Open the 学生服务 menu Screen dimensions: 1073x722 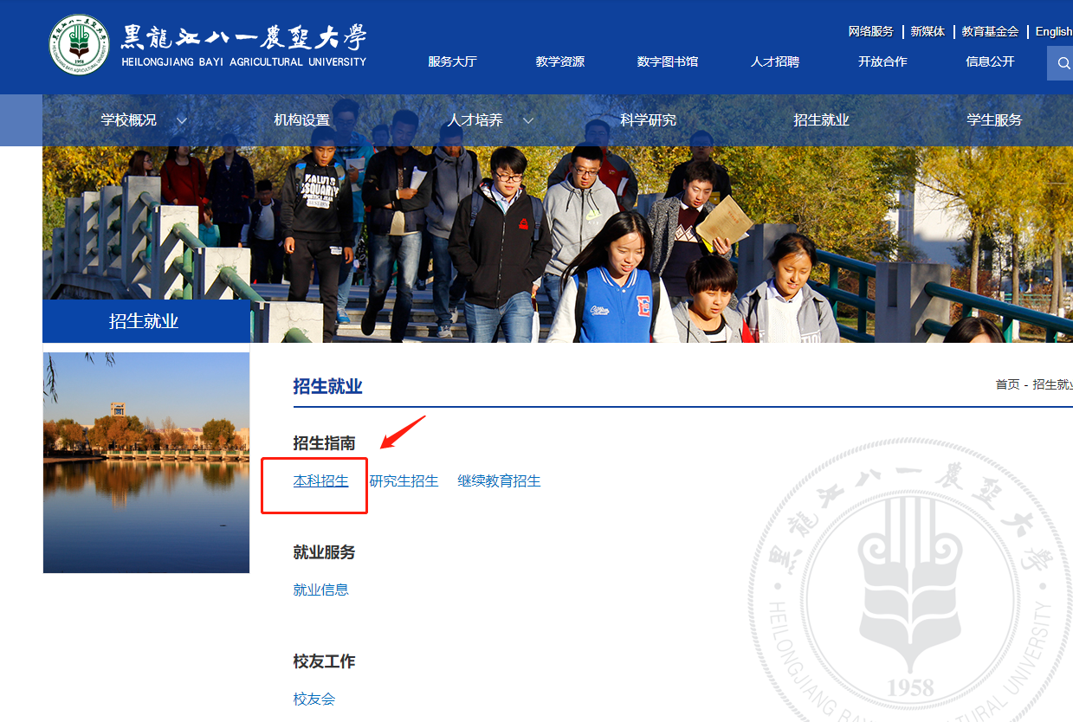(994, 120)
